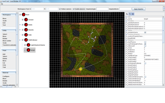Collapse the Custom property category

pyautogui.click(x=127, y=34)
